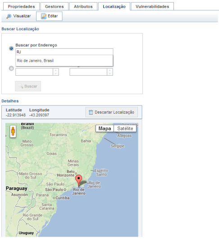The height and width of the screenshot is (239, 219).
Task: Decrease the right coordinate with down arrow
Action: click(x=110, y=74)
